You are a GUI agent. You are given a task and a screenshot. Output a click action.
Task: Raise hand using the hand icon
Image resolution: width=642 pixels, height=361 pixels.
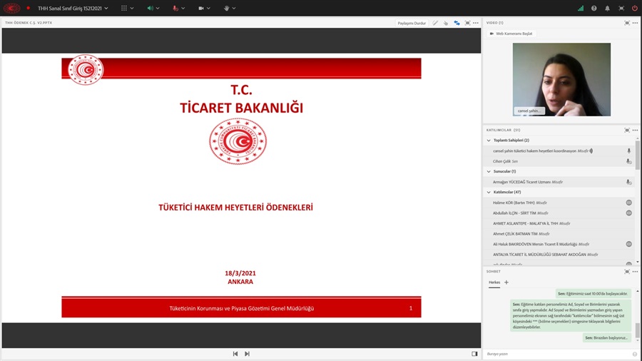tap(226, 8)
